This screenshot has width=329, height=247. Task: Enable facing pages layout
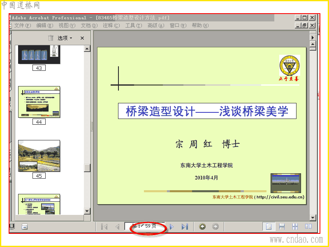pos(308,226)
